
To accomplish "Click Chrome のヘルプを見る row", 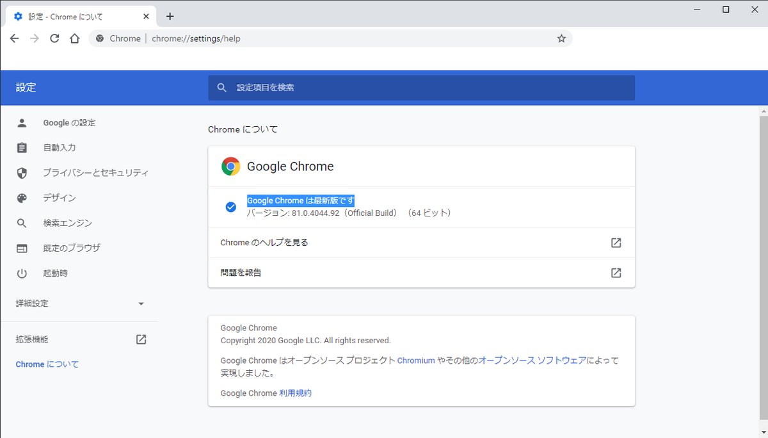I will pyautogui.click(x=421, y=243).
